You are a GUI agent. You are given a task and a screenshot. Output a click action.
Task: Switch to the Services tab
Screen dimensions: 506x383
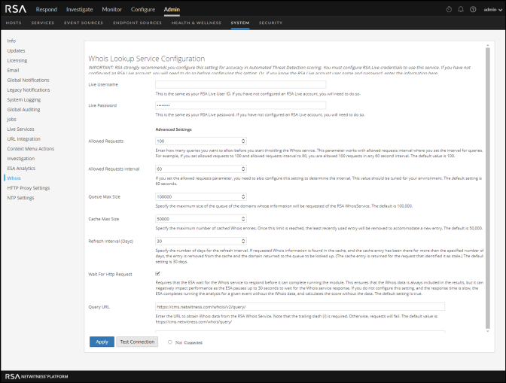(x=43, y=23)
